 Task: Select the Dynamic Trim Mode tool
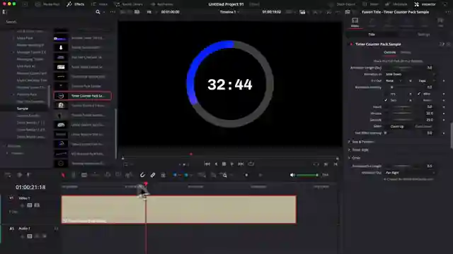[84, 175]
